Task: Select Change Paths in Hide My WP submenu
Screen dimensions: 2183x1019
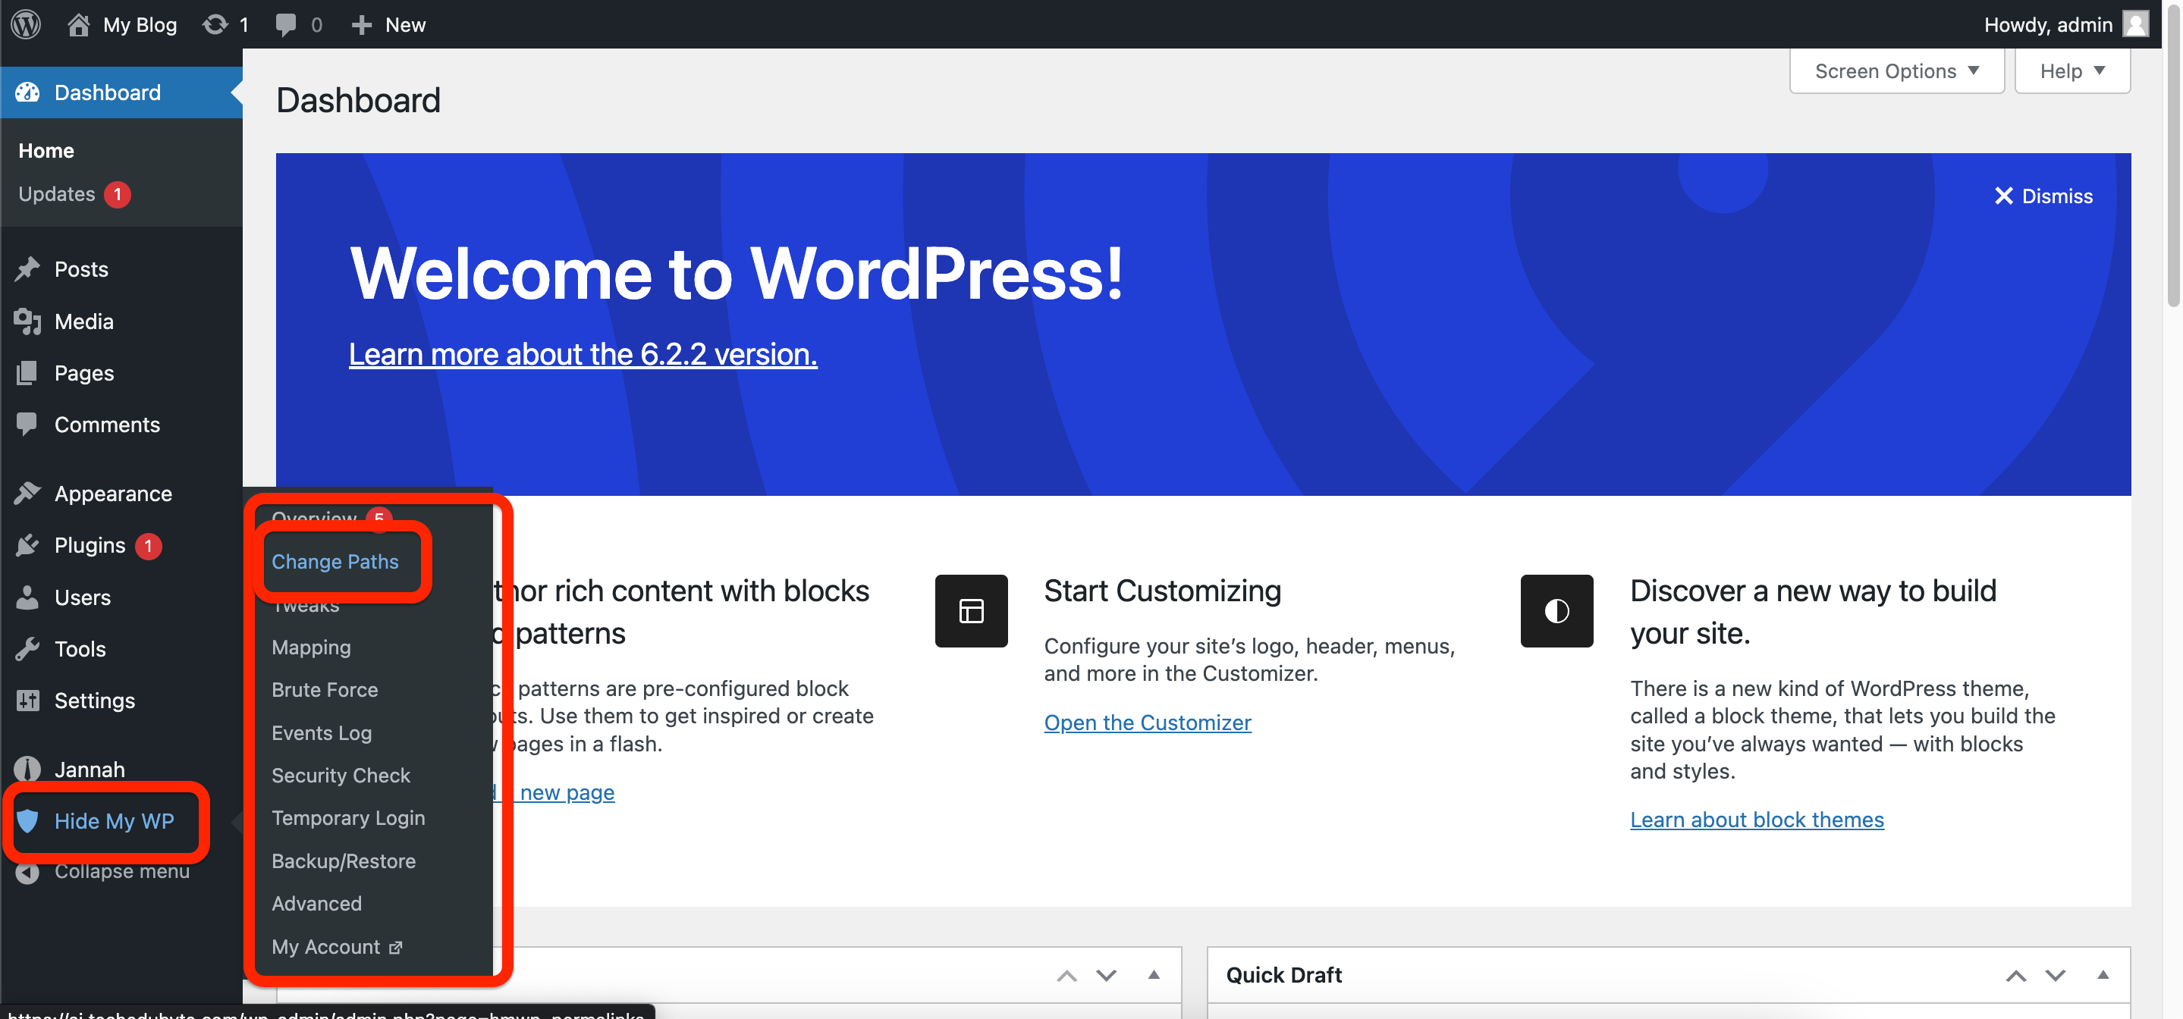Action: coord(335,561)
